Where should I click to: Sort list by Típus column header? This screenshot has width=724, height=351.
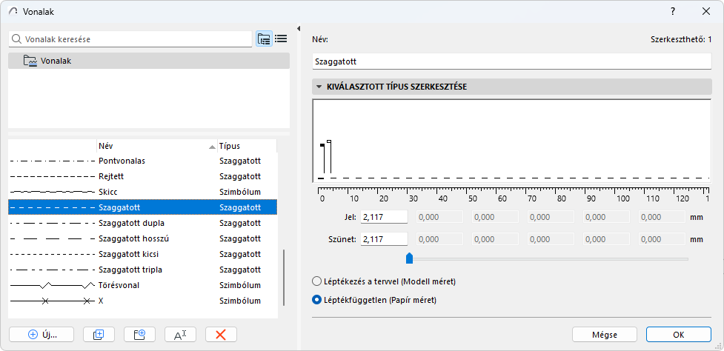[x=247, y=146]
